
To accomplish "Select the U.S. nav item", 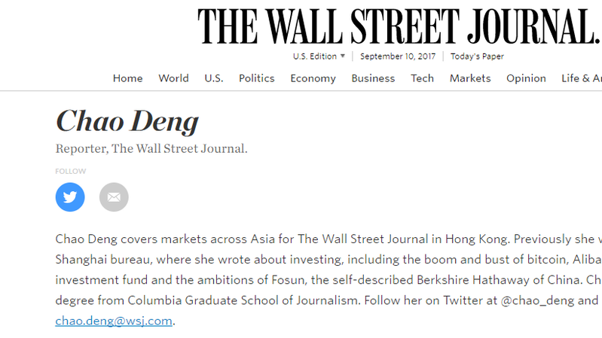I will click(x=214, y=78).
